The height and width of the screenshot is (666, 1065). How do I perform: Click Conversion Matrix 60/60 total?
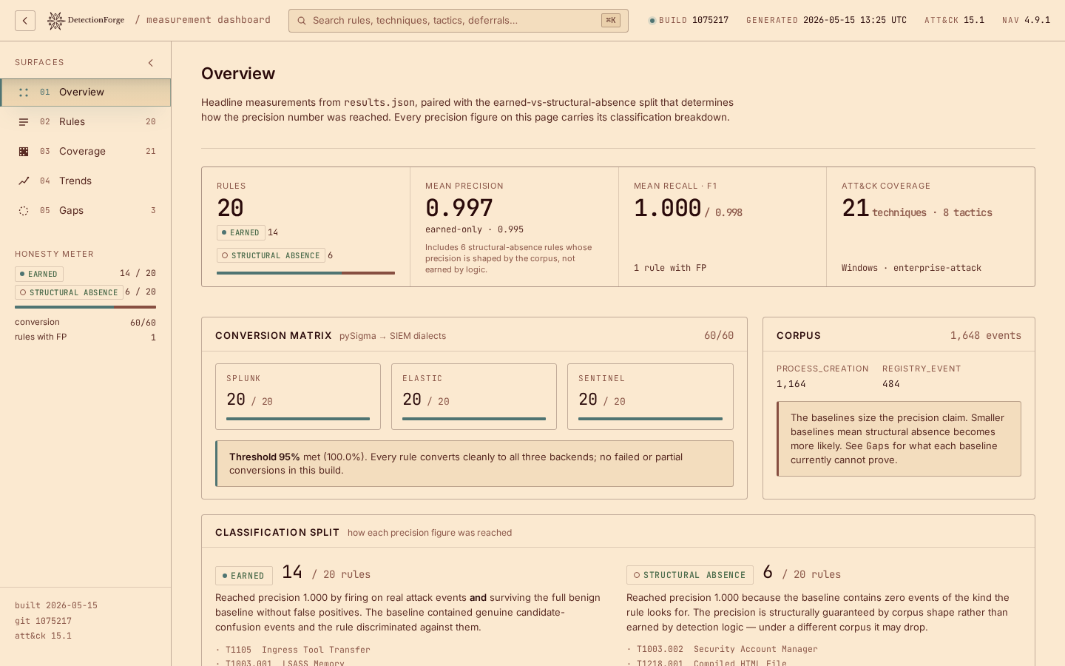coord(719,335)
